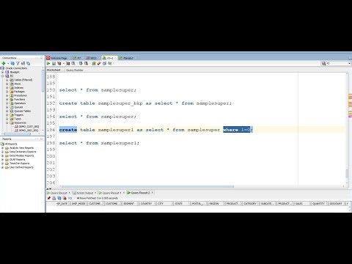The width and height of the screenshot is (352, 264).
Task: Select the DEMO_CUST_SEQ sequence
Action: [x=29, y=127]
